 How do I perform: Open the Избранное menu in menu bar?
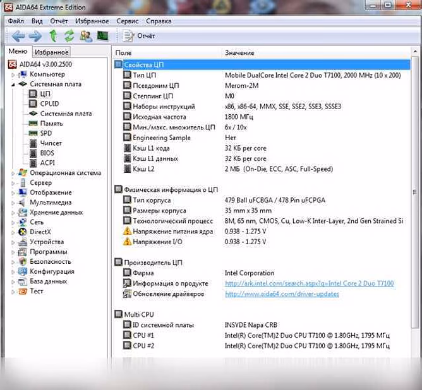[92, 21]
